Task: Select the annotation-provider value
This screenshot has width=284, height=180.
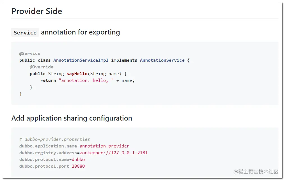Action: click(x=104, y=146)
